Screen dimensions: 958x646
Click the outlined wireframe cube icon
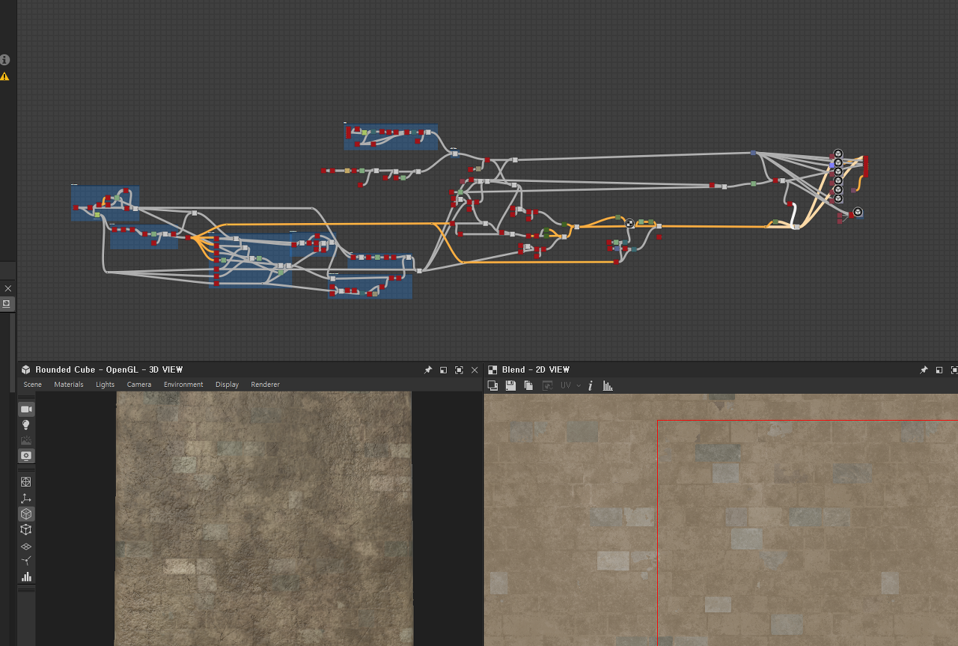(x=26, y=530)
